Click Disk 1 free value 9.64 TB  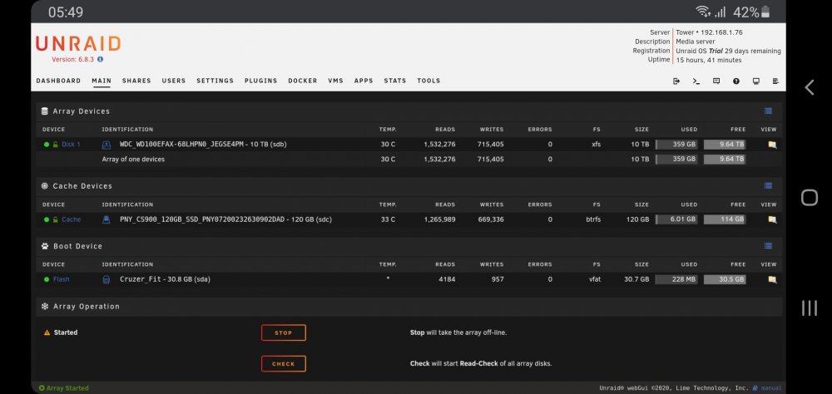pos(725,145)
